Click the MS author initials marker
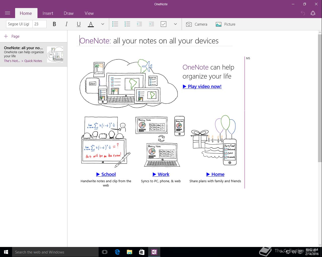Image resolution: width=322 pixels, height=257 pixels. [x=248, y=58]
